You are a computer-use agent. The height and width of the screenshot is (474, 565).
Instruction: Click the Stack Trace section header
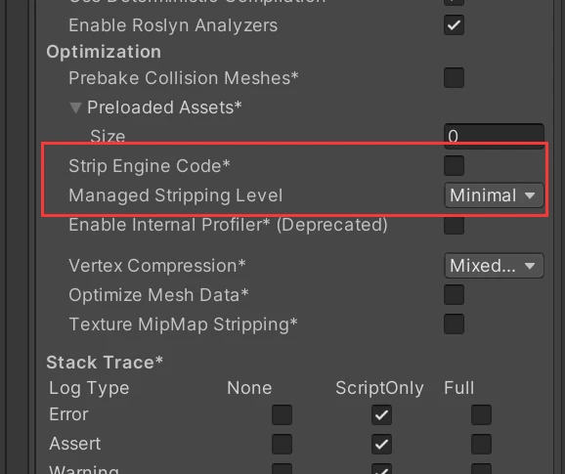(x=105, y=363)
